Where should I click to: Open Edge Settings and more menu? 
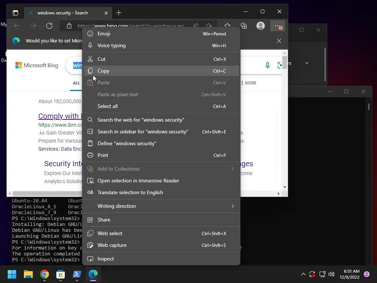tap(278, 26)
